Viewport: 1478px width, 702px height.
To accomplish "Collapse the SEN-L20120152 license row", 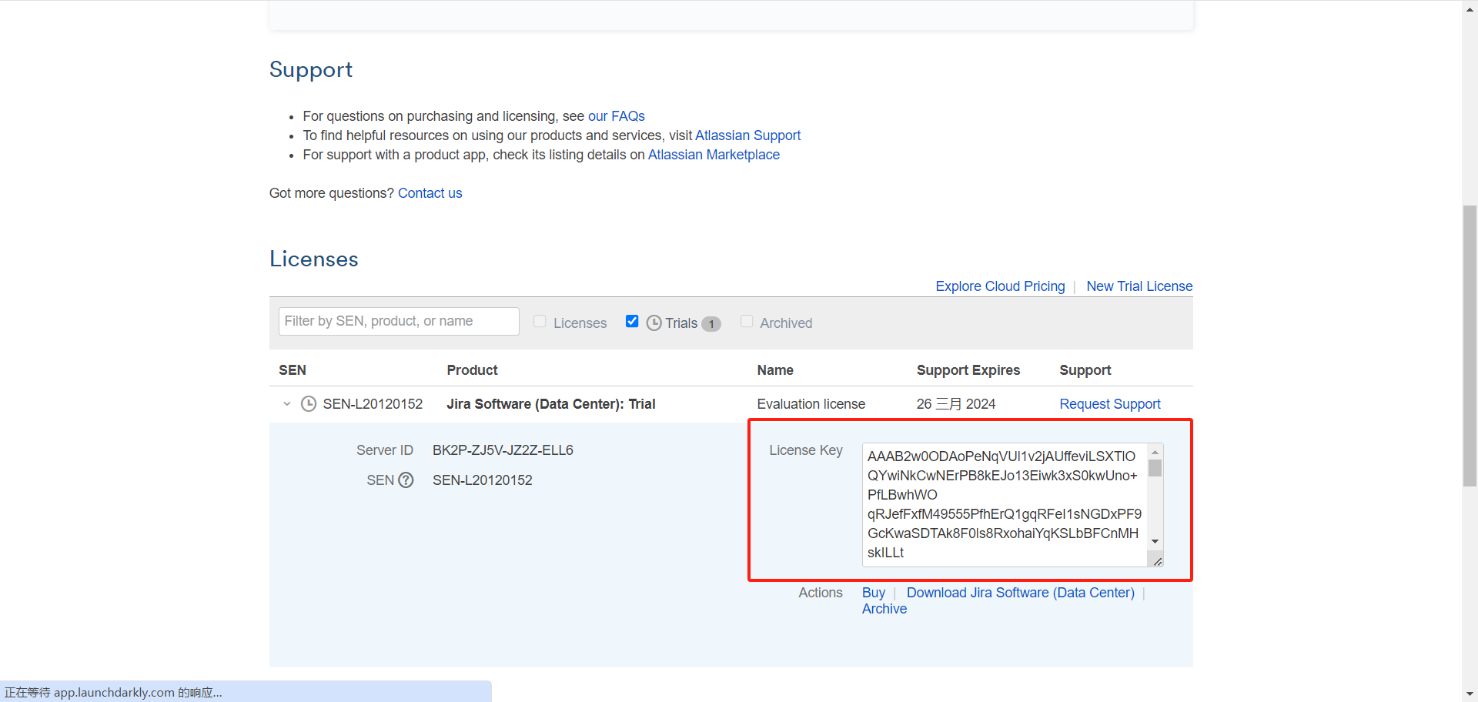I will [x=287, y=404].
